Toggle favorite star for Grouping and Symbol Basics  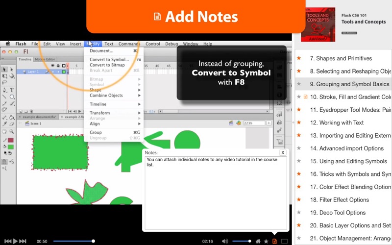click(x=299, y=84)
